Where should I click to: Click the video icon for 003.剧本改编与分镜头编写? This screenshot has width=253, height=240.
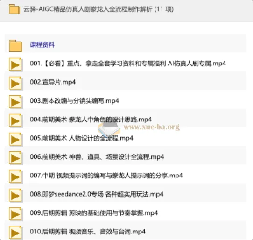click(15, 102)
